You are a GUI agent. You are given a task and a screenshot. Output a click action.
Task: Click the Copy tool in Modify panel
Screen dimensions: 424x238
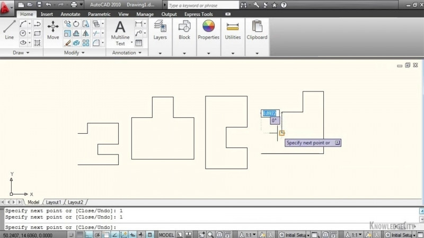pyautogui.click(x=67, y=24)
